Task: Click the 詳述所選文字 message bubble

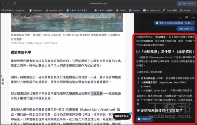Action: click(186, 29)
